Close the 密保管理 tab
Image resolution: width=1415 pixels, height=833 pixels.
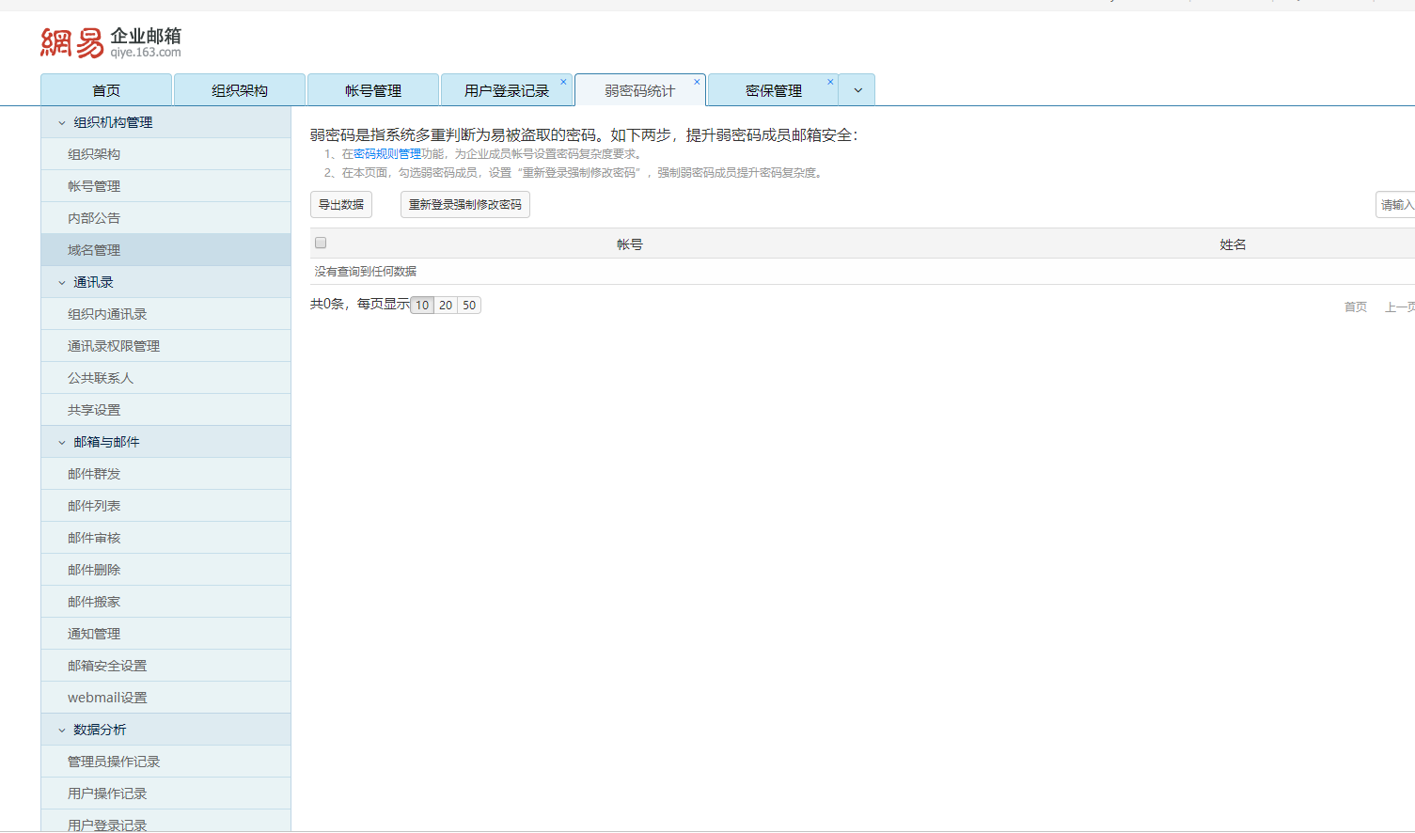click(830, 82)
